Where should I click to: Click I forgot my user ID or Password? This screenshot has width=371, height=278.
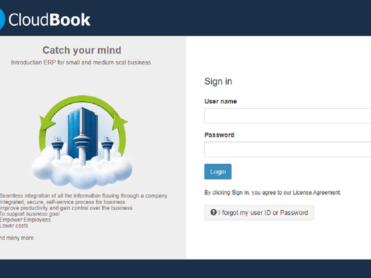(259, 212)
